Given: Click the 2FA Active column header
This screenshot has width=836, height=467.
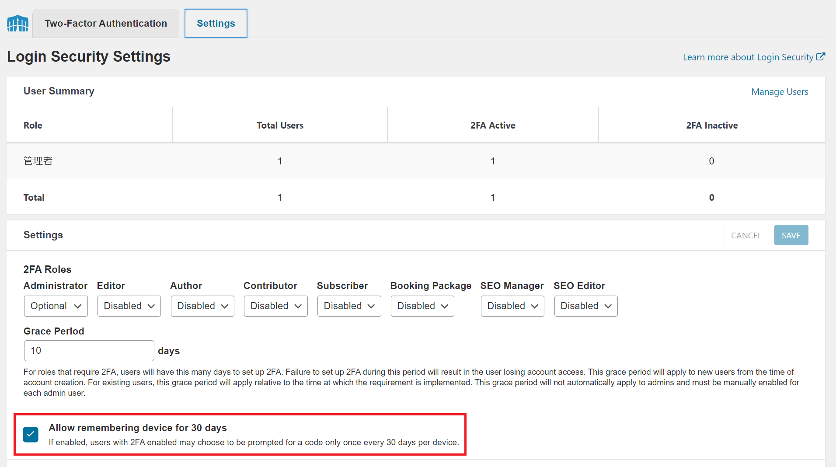Looking at the screenshot, I should [x=493, y=125].
